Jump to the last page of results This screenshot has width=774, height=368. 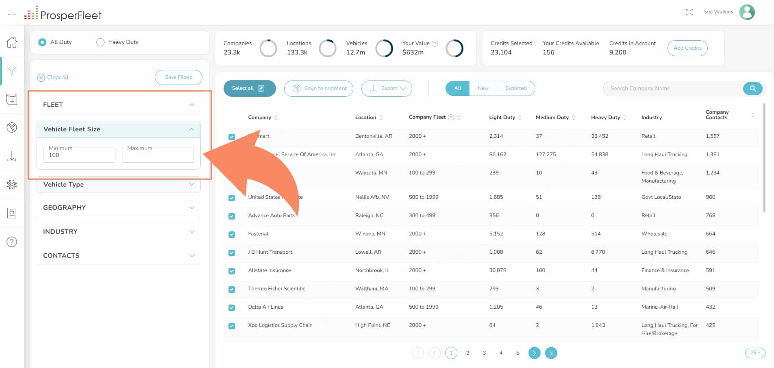click(x=551, y=353)
